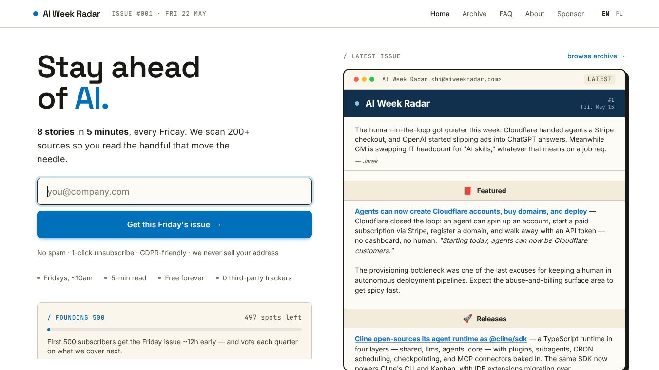Click the ISSUE #001 · FRI 22 MAY label
Viewport: 659px width, 370px height.
click(x=159, y=14)
